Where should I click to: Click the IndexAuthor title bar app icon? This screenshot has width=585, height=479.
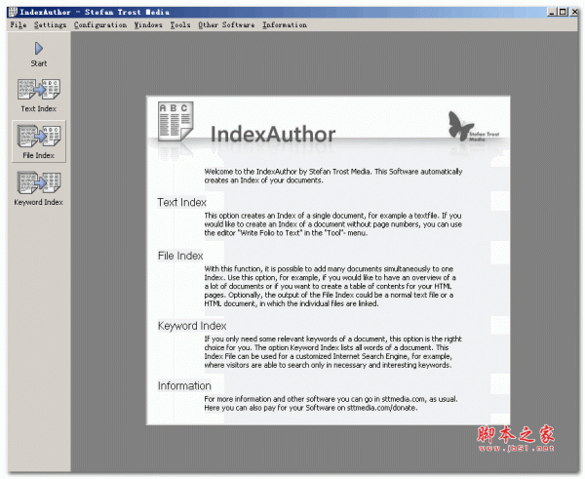(x=13, y=12)
